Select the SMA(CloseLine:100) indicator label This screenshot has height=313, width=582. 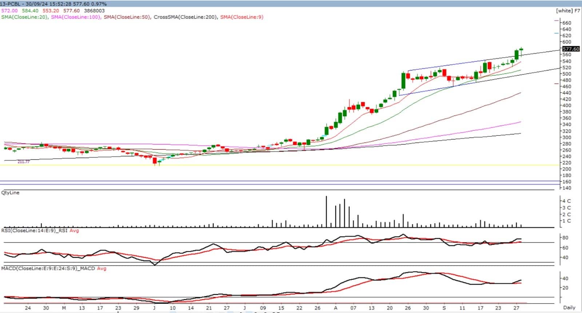(x=76, y=17)
